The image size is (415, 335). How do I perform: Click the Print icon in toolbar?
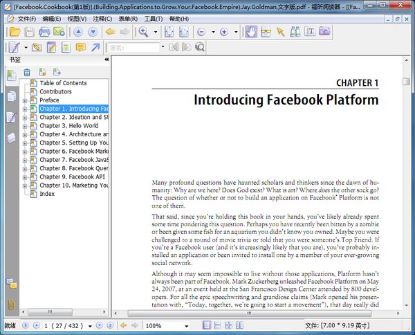coord(44,32)
